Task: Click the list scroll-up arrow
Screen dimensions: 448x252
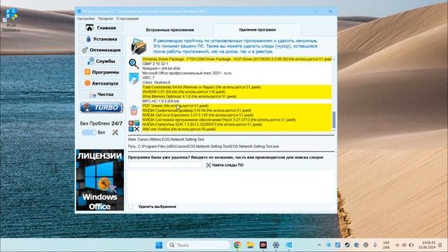Action: tap(333, 59)
